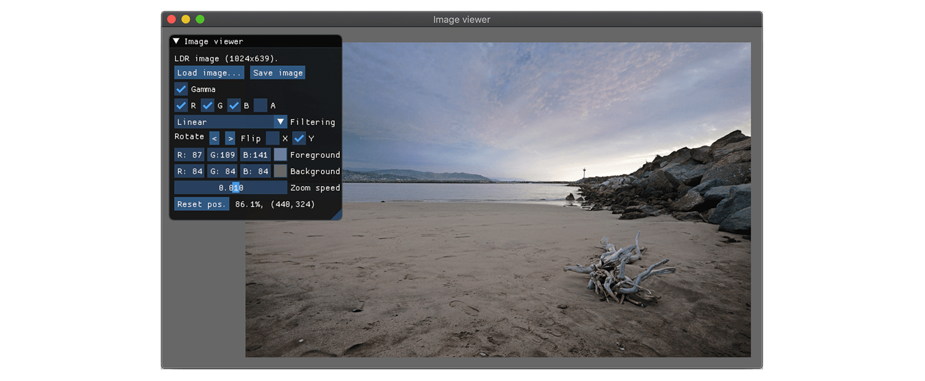Click the Filtering dropdown arrow
Image resolution: width=925 pixels, height=381 pixels.
[280, 122]
